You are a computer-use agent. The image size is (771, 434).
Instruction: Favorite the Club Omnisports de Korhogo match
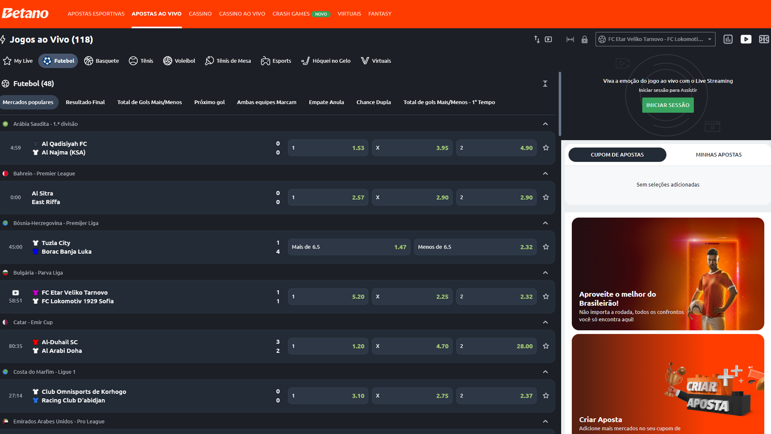pos(546,396)
